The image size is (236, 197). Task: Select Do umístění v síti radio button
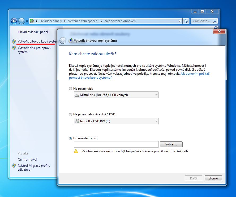tap(70, 138)
